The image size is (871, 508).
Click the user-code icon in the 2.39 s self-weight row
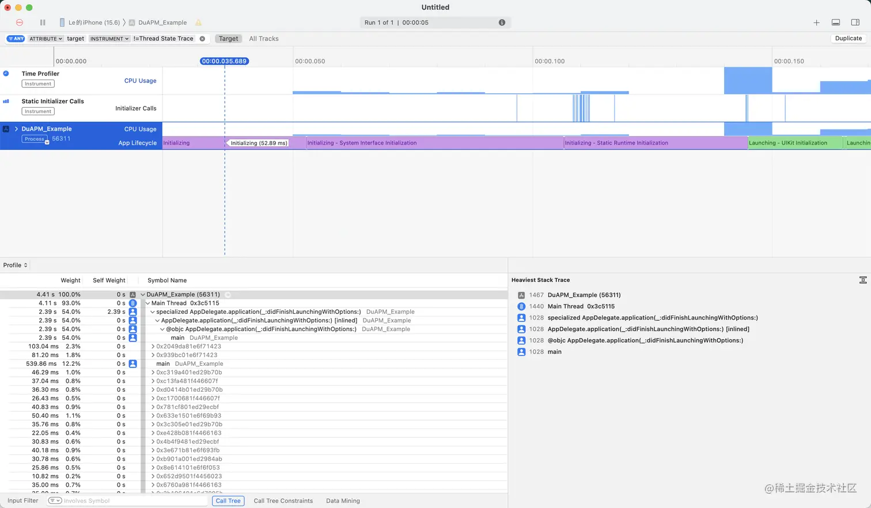[x=133, y=312]
